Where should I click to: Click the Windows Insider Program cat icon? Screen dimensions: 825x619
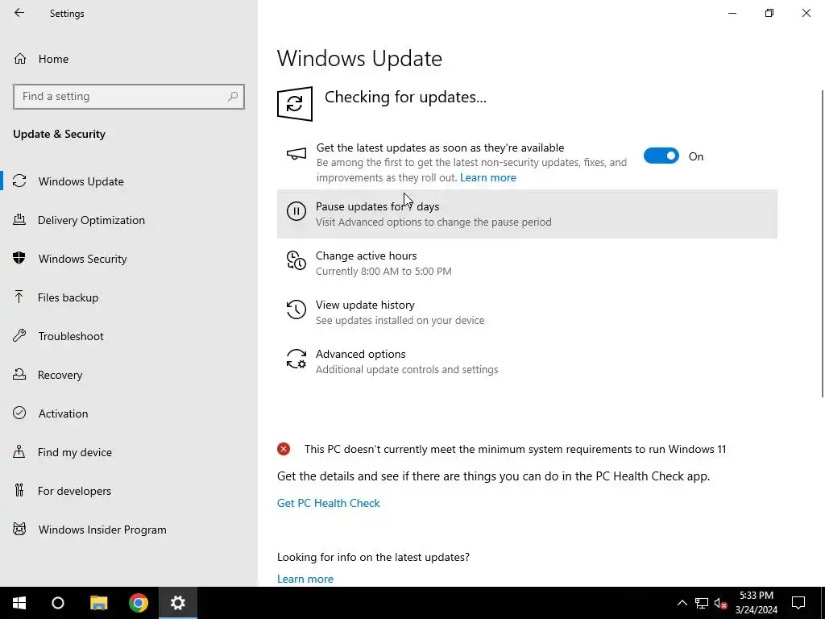pyautogui.click(x=19, y=529)
